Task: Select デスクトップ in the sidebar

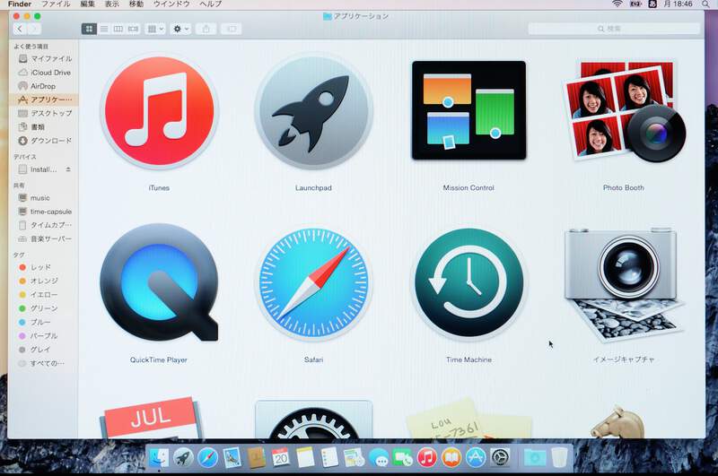Action: 43,113
